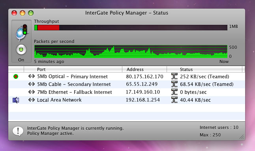This screenshot has height=151, width=255.
Task: Click the green zoom window button
Action: [x=31, y=13]
